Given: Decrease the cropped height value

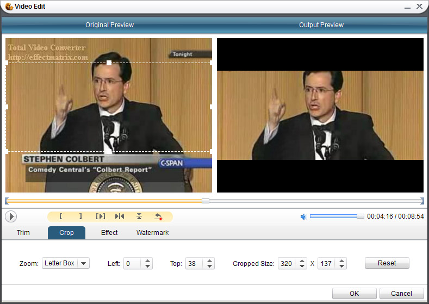Looking at the screenshot, I should pos(341,266).
